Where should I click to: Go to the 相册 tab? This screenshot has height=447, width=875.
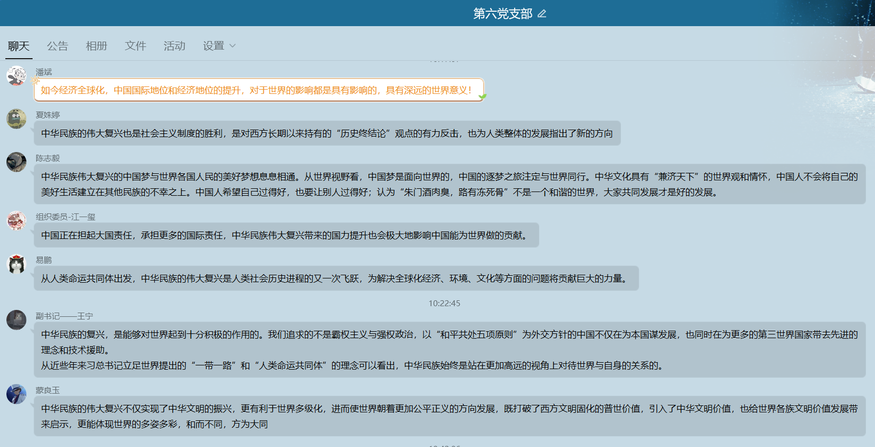click(x=97, y=46)
